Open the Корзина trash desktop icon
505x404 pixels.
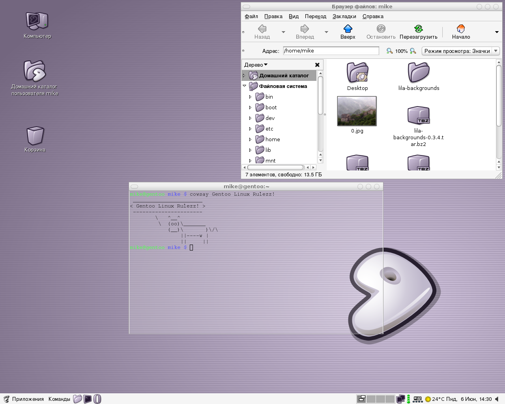(35, 136)
